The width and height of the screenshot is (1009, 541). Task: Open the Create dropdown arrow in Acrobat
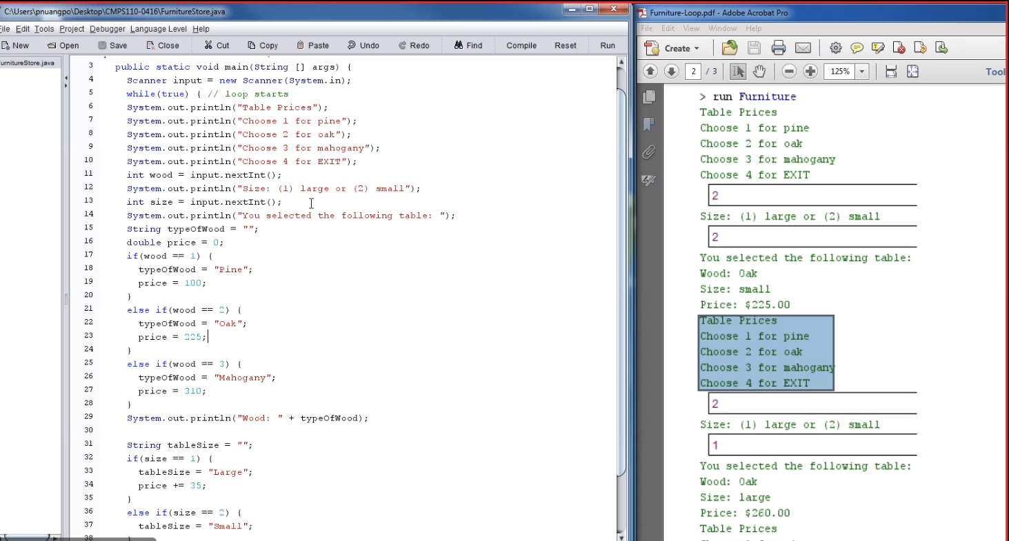(697, 49)
